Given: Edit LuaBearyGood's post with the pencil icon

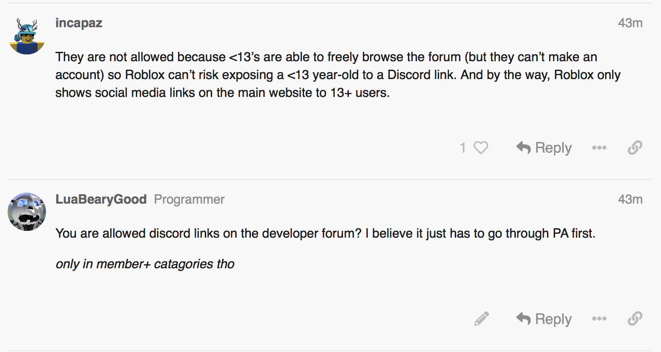Looking at the screenshot, I should coord(481,318).
